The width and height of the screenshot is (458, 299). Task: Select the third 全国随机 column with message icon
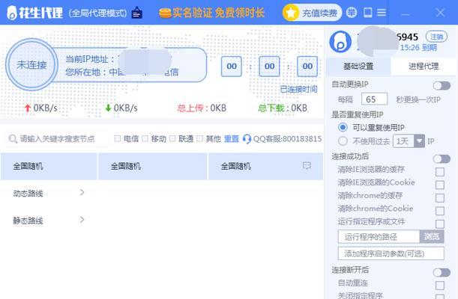[265, 166]
